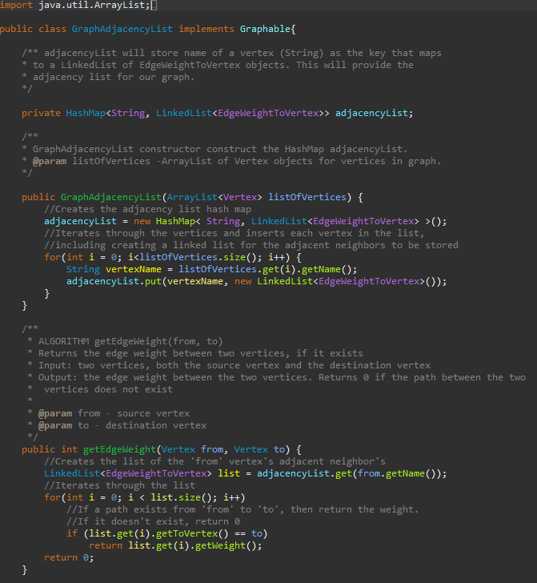Click comment '//Iterates through the list'
537x583 pixels.
(x=119, y=485)
